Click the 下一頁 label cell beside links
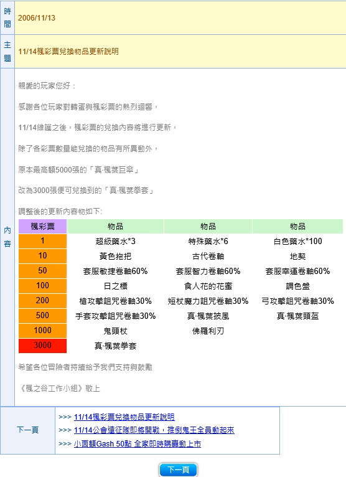 [27, 430]
